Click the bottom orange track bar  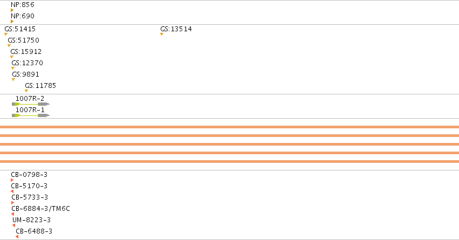[230, 162]
